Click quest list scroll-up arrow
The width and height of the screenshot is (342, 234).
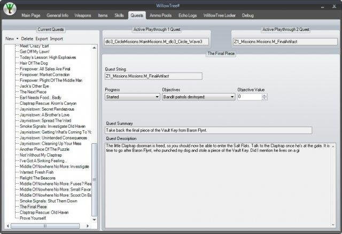click(94, 48)
